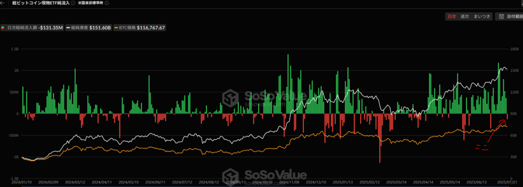Click red/green legend marker for 日次総純流入額

3,28
